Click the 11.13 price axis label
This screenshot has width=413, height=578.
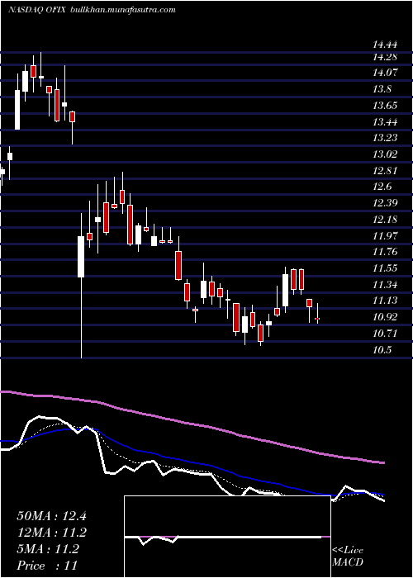tap(385, 301)
